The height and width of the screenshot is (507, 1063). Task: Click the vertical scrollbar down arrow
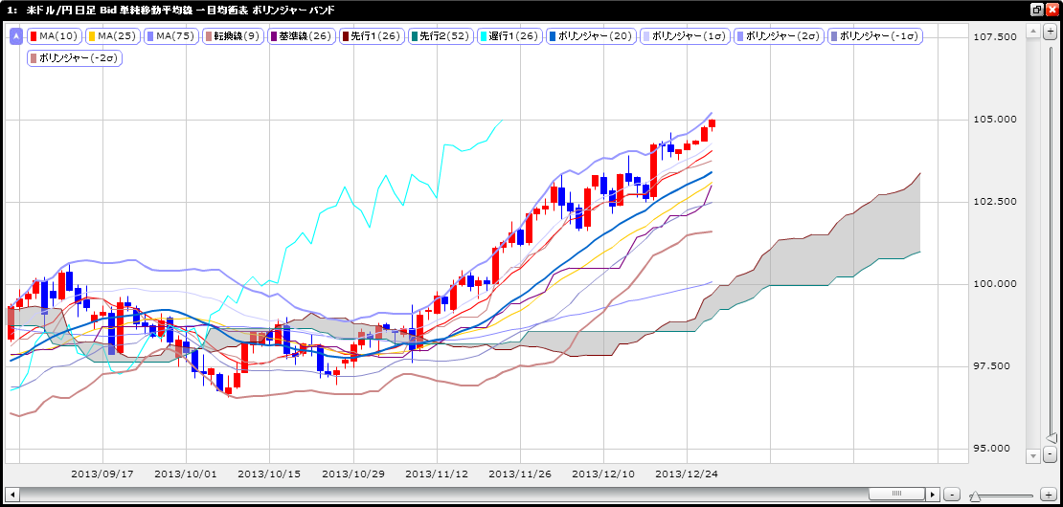click(x=1033, y=457)
